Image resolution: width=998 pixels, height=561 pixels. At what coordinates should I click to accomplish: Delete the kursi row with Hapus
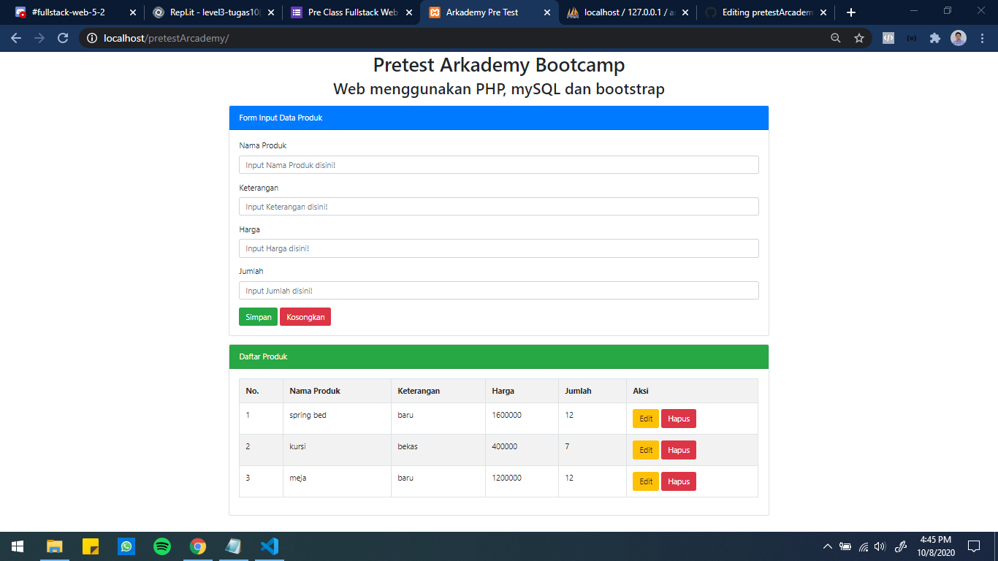(x=679, y=450)
